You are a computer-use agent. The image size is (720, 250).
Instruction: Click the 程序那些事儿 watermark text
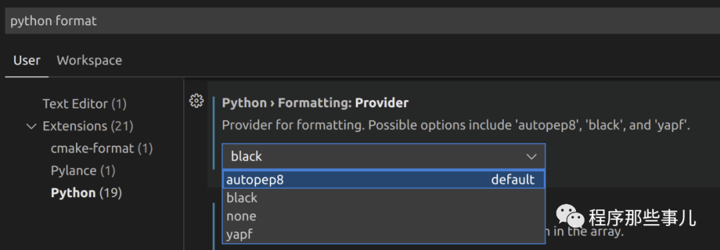643,217
